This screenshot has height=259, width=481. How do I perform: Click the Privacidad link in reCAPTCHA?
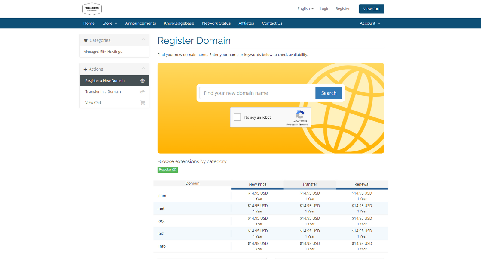click(291, 125)
